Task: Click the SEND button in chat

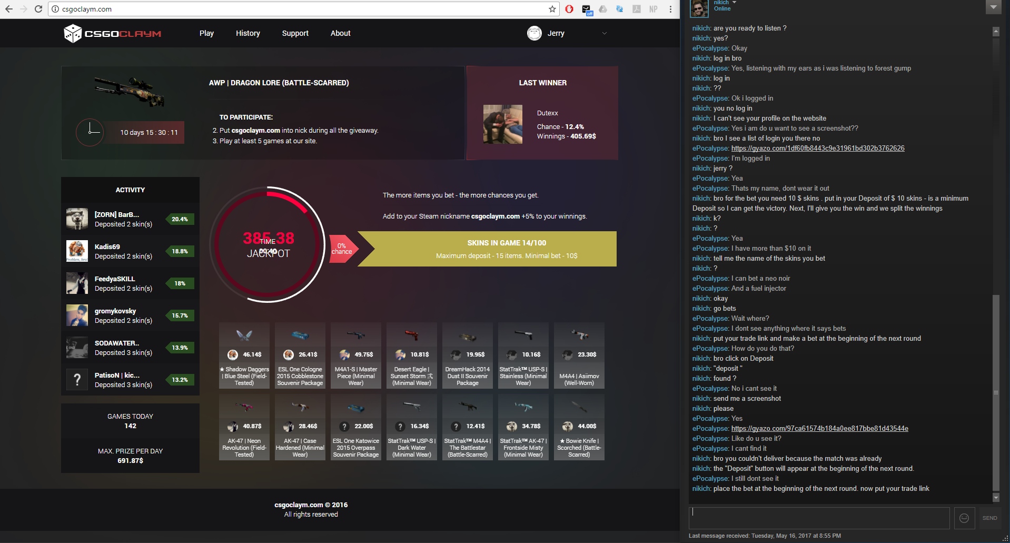Action: pos(990,518)
